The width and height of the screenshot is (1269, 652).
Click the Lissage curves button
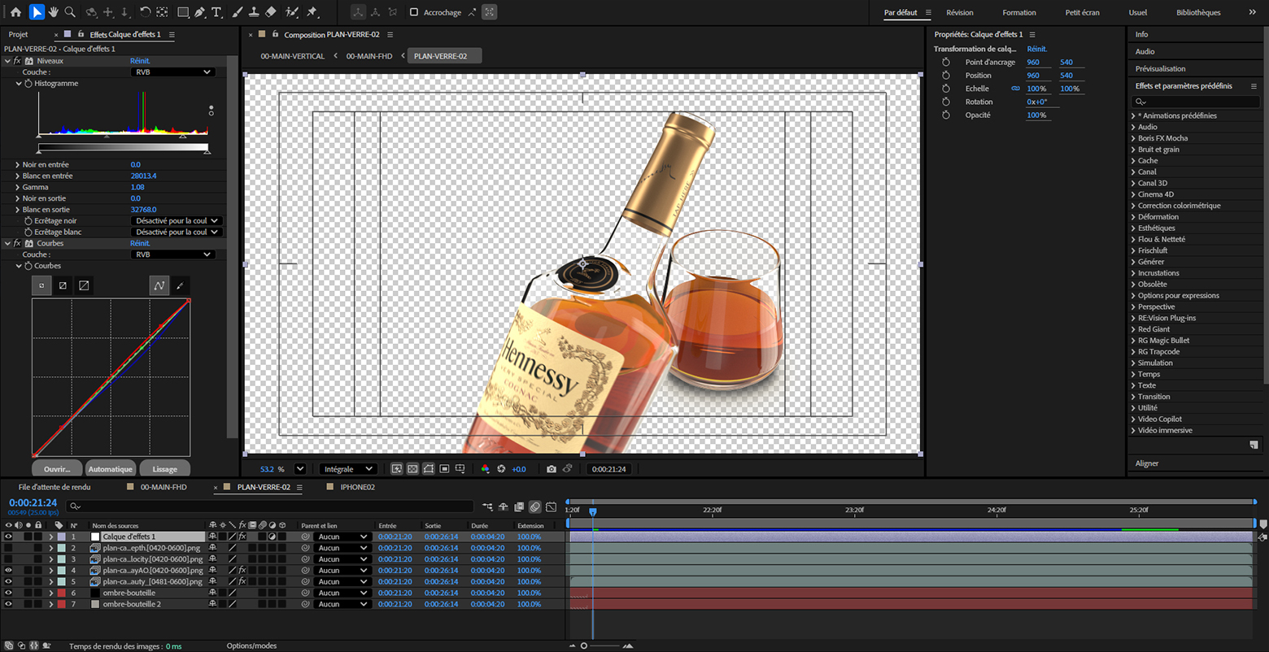(164, 469)
